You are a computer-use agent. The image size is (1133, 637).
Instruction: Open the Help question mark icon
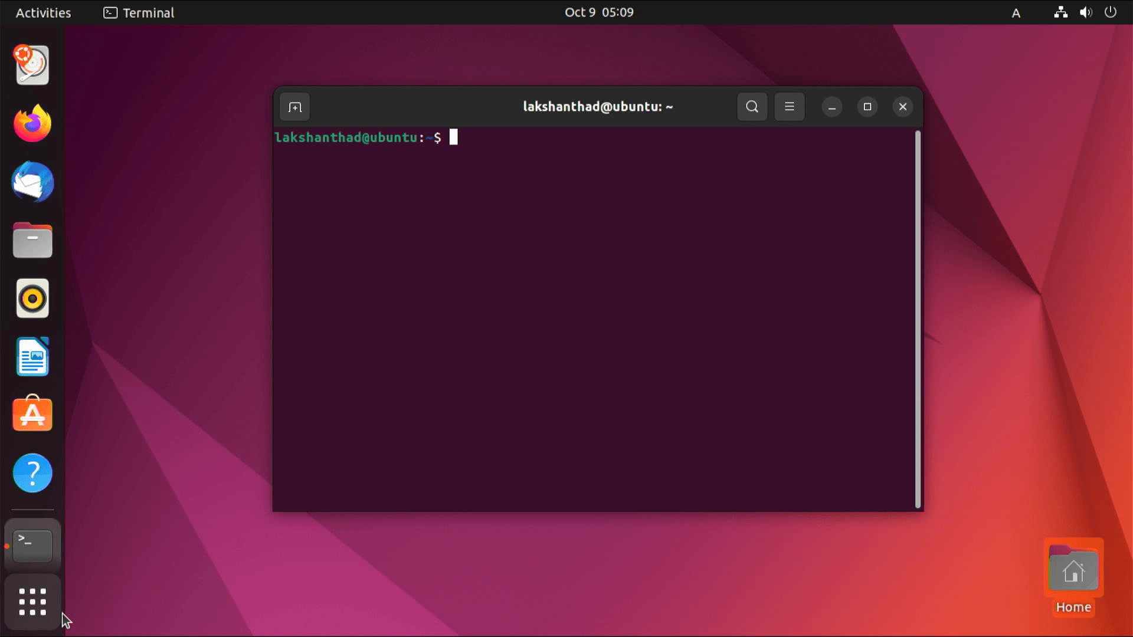[x=32, y=473]
